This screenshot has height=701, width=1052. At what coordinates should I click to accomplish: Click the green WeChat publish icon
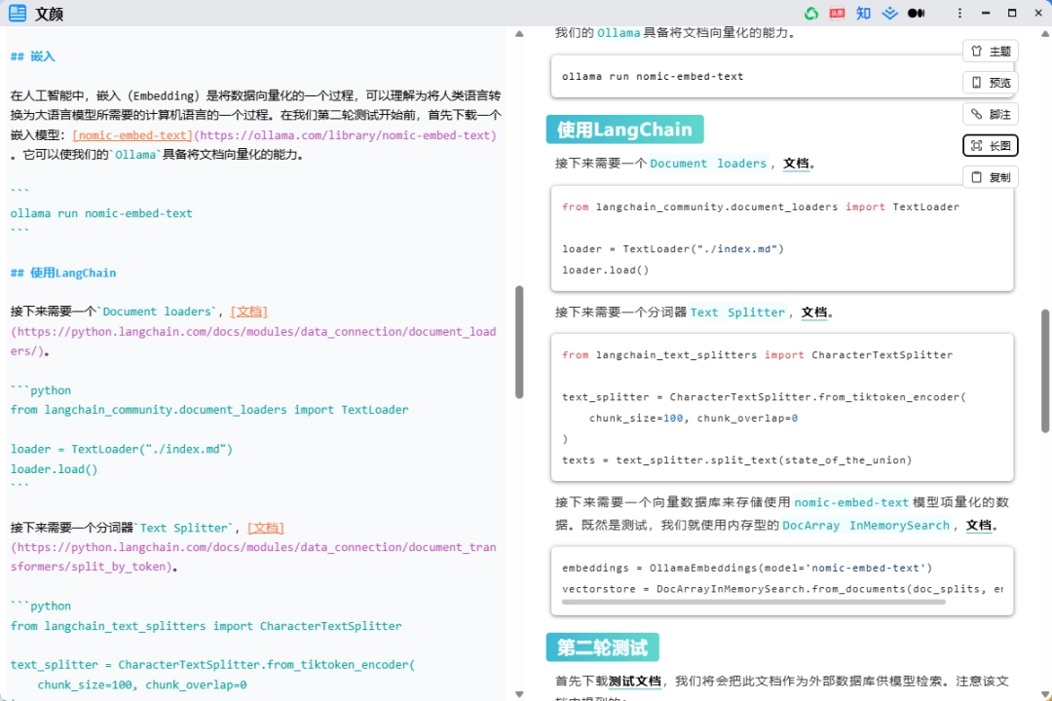812,14
